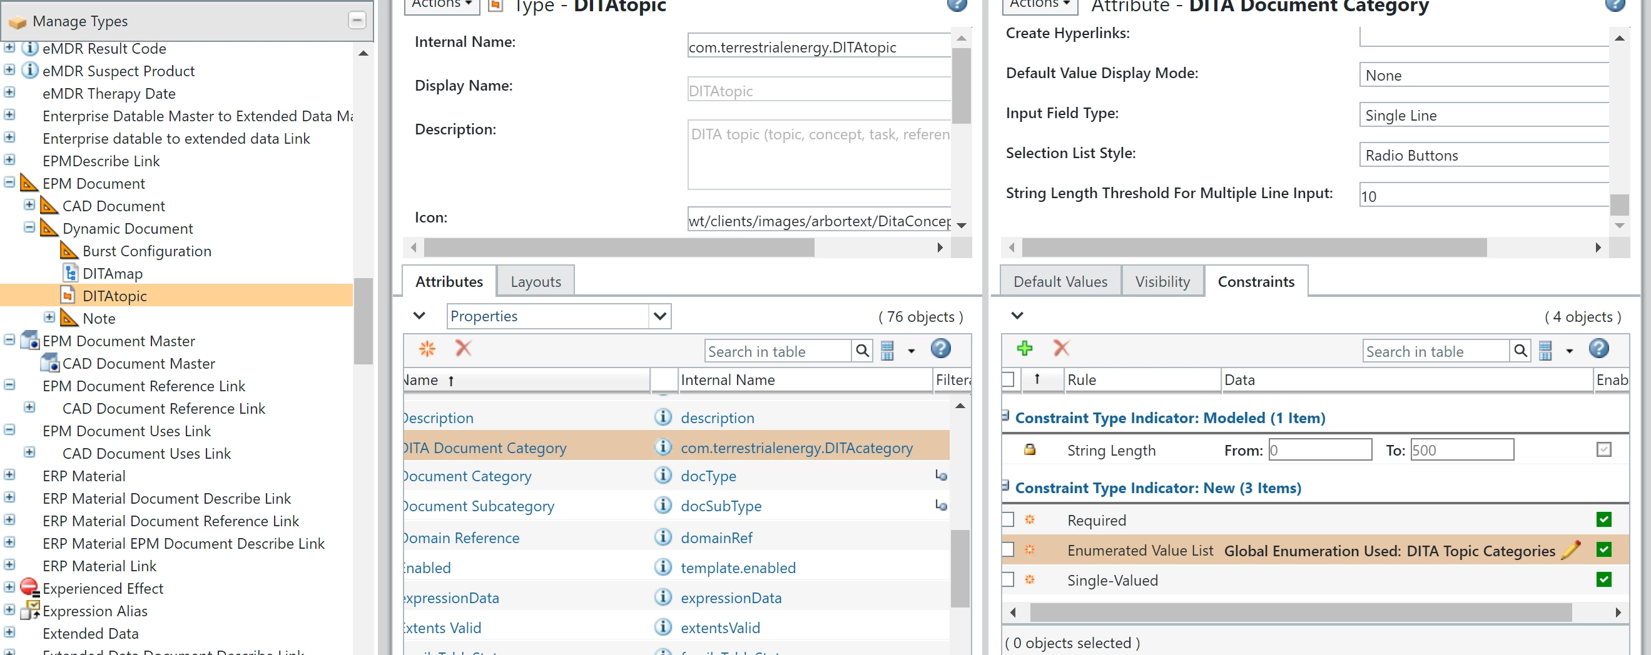The height and width of the screenshot is (655, 1651).
Task: Collapse the Manage Types panel button
Action: coord(357,21)
